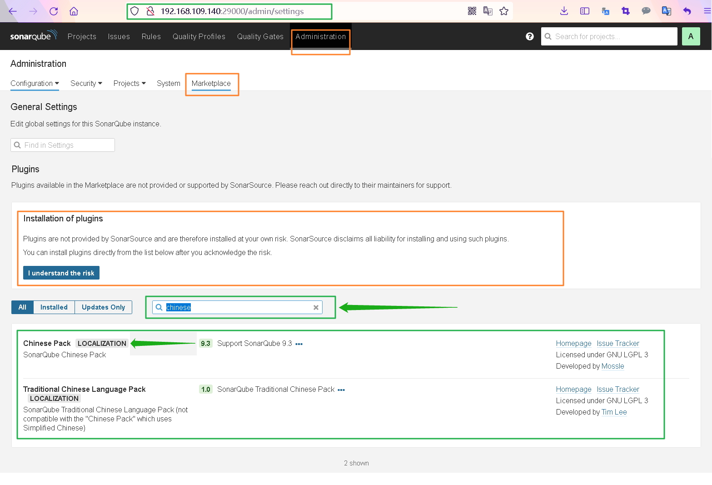The height and width of the screenshot is (485, 712).
Task: Expand Chinese Pack 9.3 release details dots
Action: tap(299, 344)
